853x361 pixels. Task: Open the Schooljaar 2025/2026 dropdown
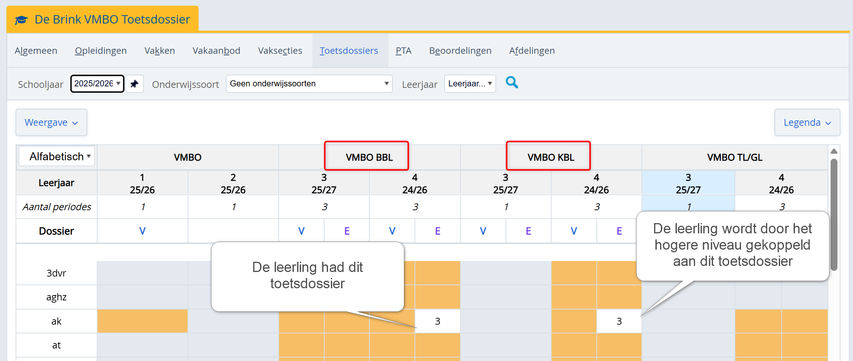(x=97, y=84)
